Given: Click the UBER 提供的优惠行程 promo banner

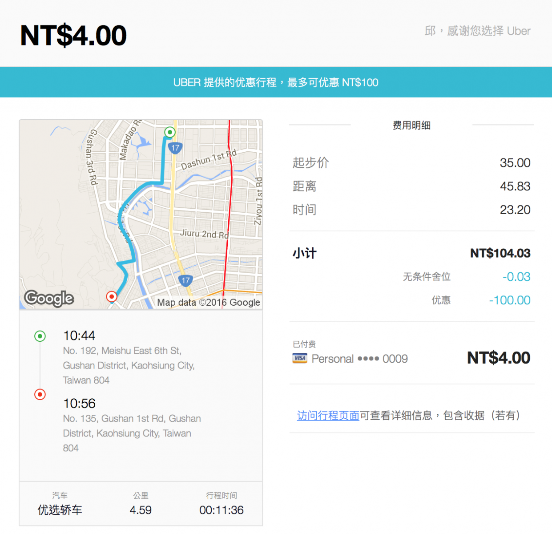Looking at the screenshot, I should [x=276, y=82].
